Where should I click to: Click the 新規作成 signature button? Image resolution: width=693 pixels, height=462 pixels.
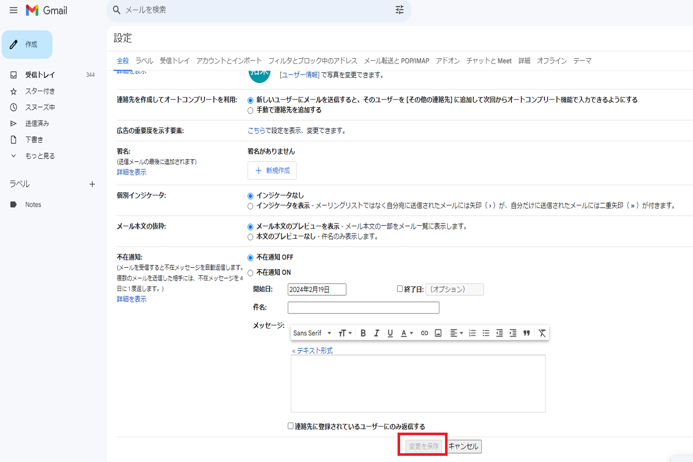272,171
